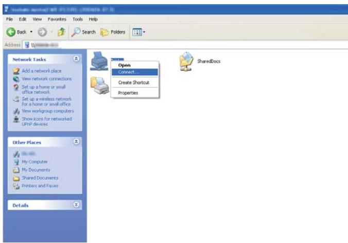This screenshot has width=348, height=243.
Task: Click the My Computer icon
Action: pos(16,162)
